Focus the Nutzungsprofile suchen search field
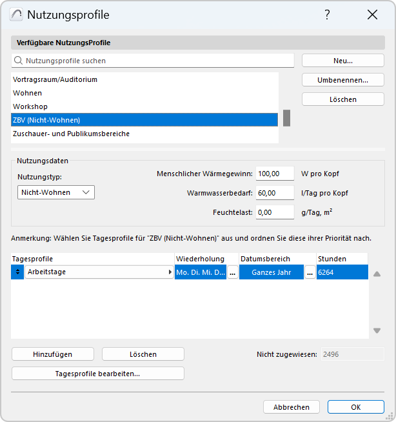The height and width of the screenshot is (422, 396). tap(153, 61)
